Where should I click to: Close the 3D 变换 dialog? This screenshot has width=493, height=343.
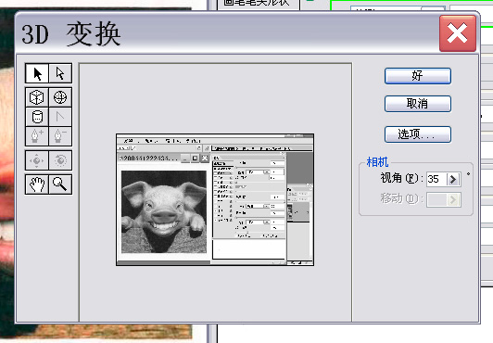[458, 33]
